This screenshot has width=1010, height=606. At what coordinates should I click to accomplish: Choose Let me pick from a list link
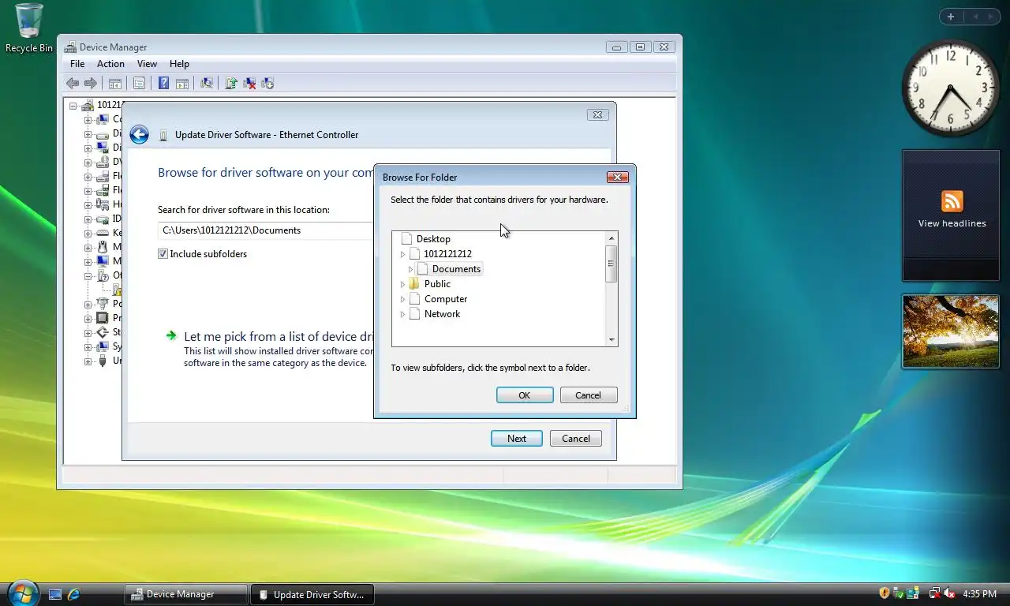tap(278, 336)
